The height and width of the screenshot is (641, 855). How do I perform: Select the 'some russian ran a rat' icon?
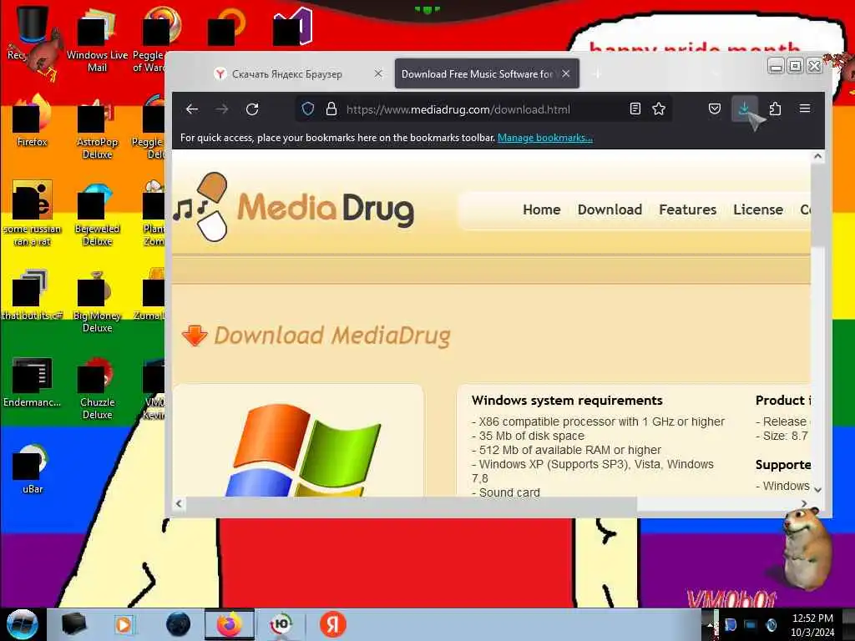click(x=32, y=214)
